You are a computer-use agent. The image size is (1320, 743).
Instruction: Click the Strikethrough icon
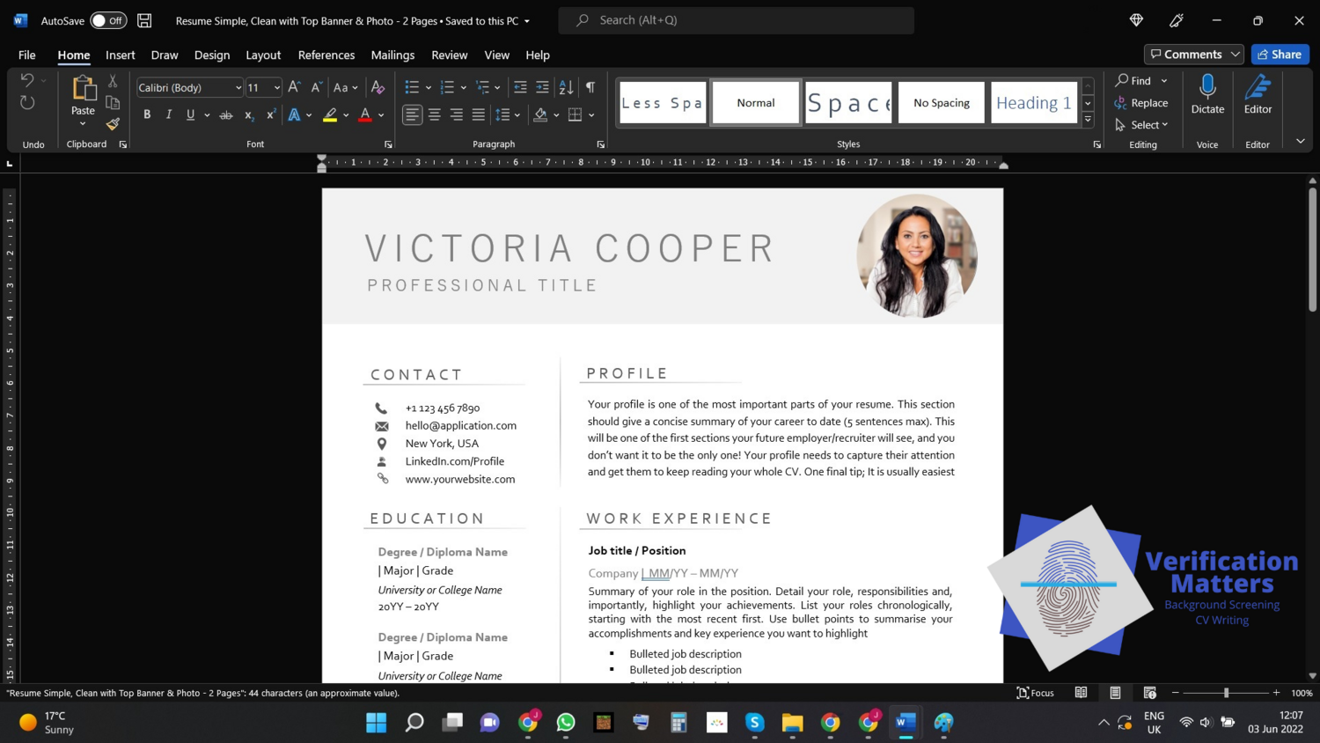point(225,114)
